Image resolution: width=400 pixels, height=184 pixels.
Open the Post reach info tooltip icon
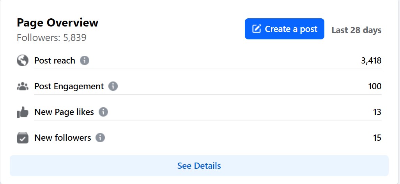[x=85, y=60]
